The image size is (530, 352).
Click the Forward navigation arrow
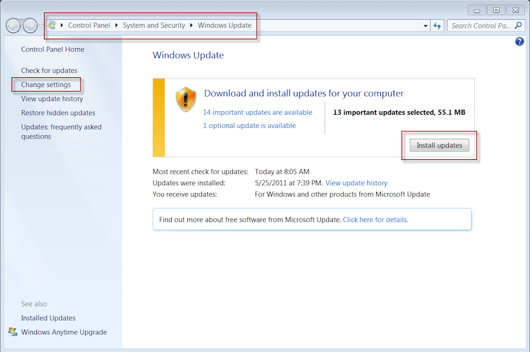click(x=30, y=25)
